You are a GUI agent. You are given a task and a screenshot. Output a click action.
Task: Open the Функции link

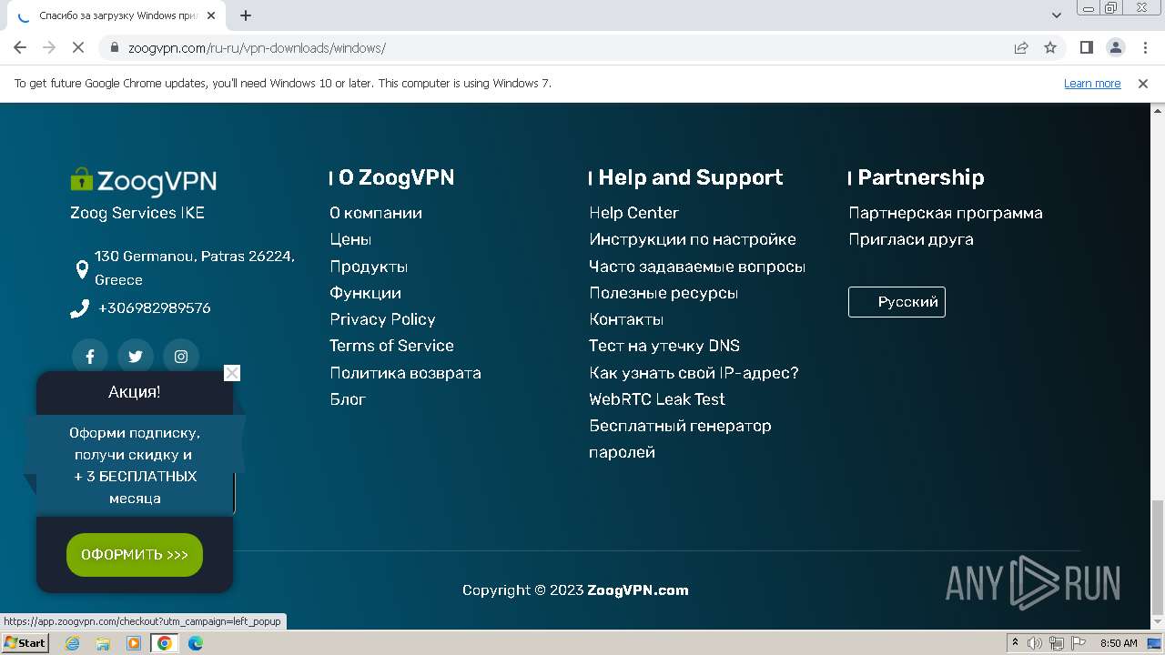point(365,293)
